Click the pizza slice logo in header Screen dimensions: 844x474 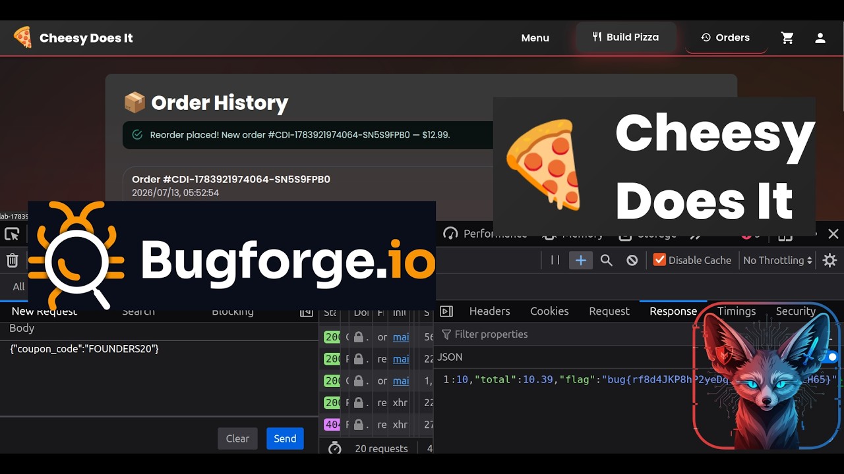pos(22,38)
